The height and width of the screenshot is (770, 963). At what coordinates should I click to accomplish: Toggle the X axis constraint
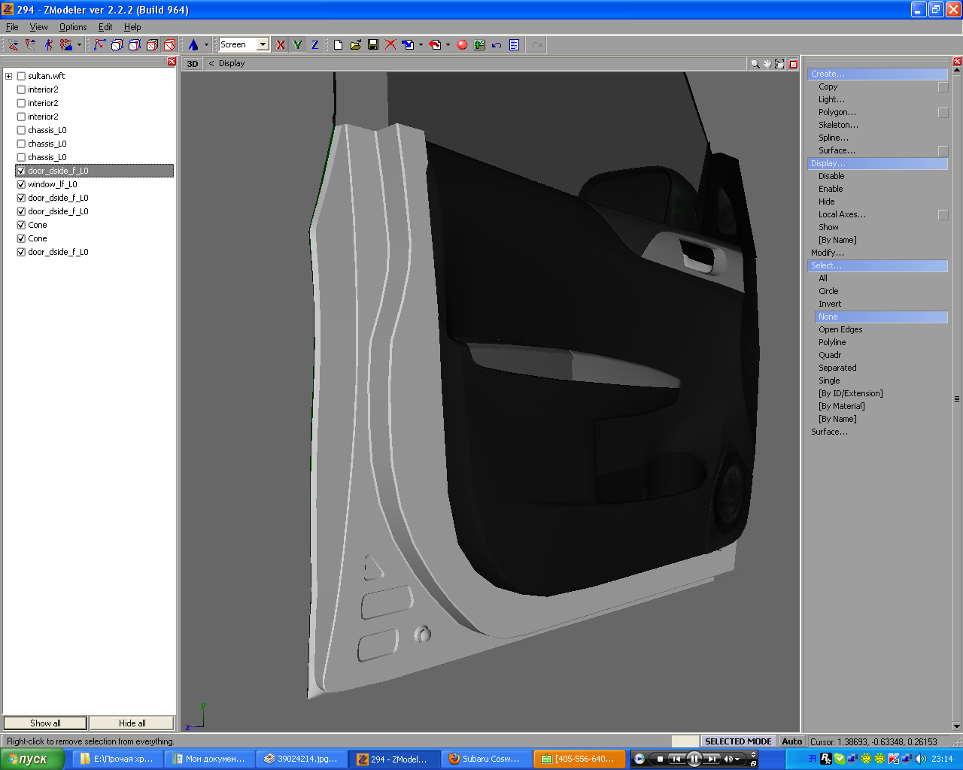coord(281,45)
